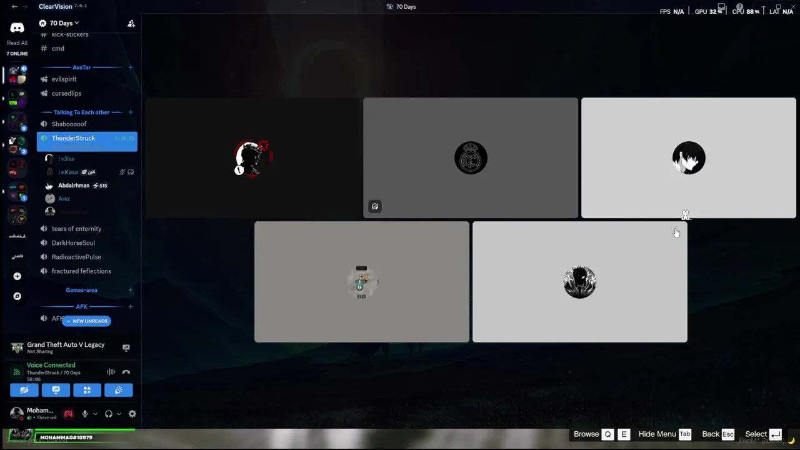
Task: Select the pixel character avatar tile
Action: point(362,282)
